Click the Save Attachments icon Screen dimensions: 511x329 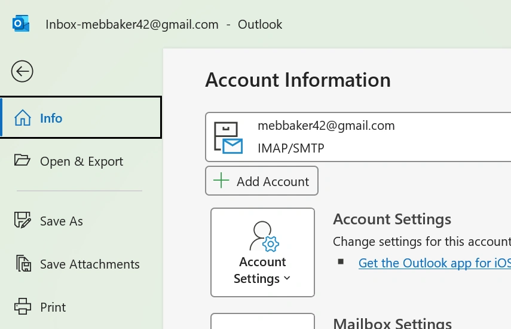23,263
